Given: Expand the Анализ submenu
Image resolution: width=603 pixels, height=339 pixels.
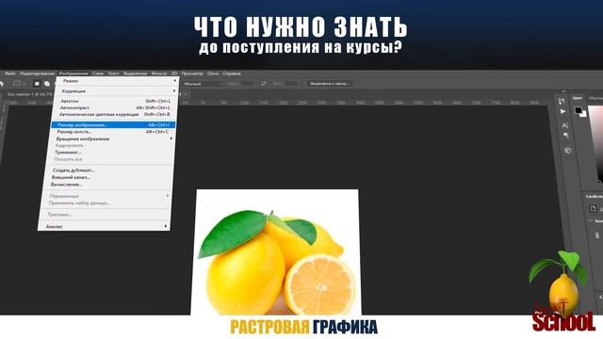Looking at the screenshot, I should tap(104, 226).
